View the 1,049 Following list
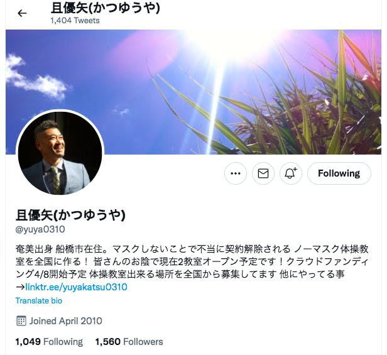The image size is (387, 355). click(x=49, y=342)
